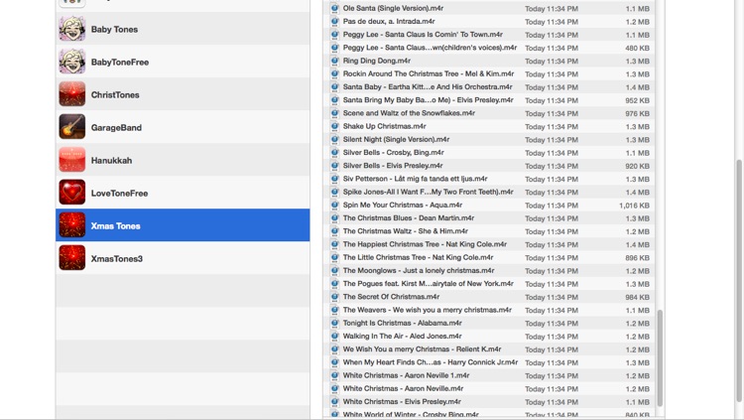Screen dimensions: 744x420
Task: Click file icon of The Christmas Waltz - She & Him.m4r
Action: pyautogui.click(x=334, y=231)
